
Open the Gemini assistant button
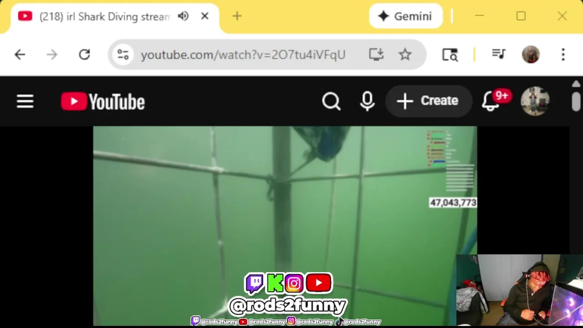point(406,16)
